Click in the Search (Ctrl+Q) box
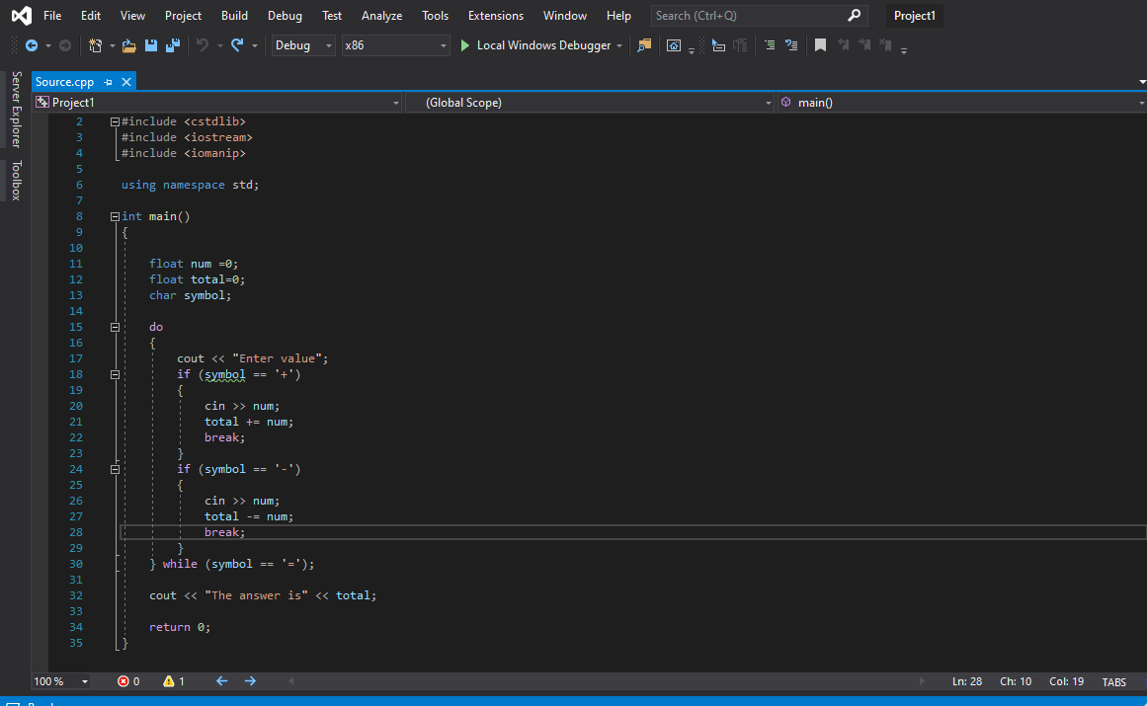Image resolution: width=1147 pixels, height=706 pixels. click(x=749, y=16)
